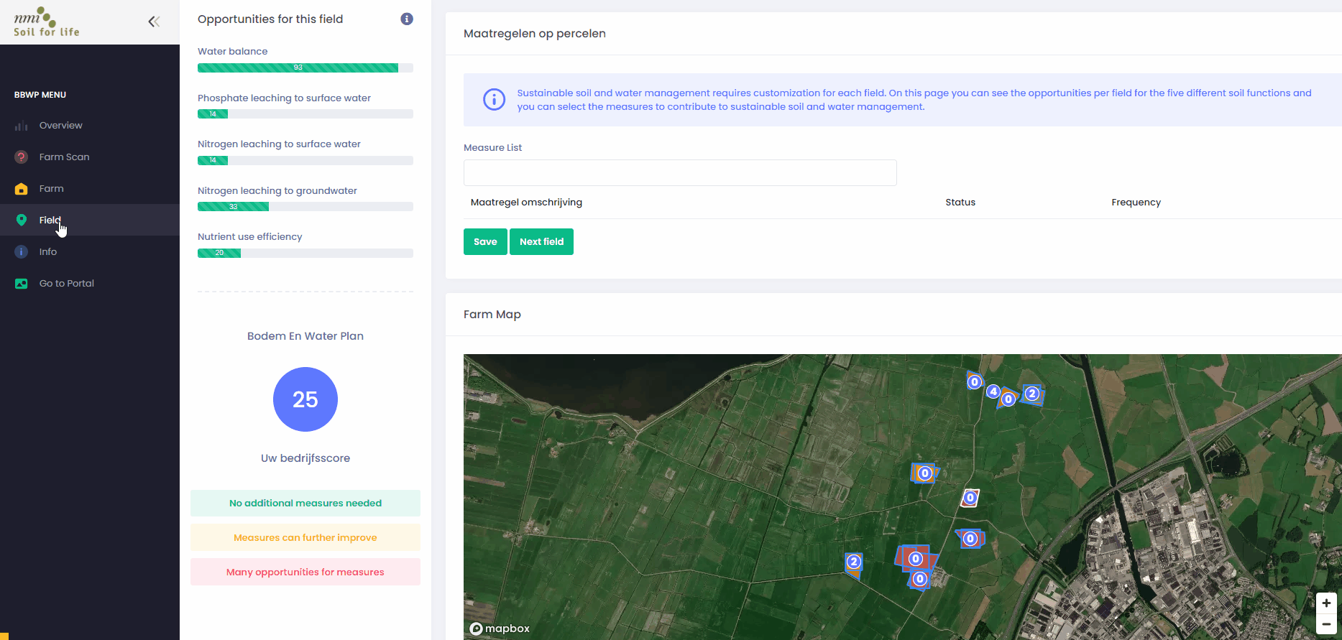1342x640 pixels.
Task: Click the Nitrogen leaching to groundwater bar
Action: click(305, 207)
